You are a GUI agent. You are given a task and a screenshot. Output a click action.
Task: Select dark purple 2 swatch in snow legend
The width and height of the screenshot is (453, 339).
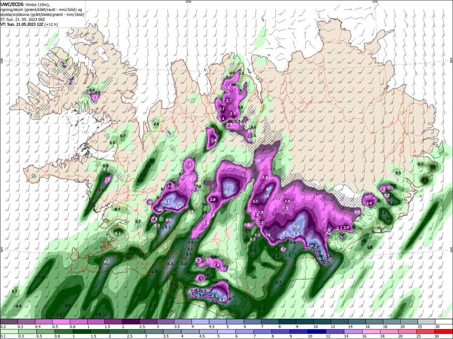point(131,321)
